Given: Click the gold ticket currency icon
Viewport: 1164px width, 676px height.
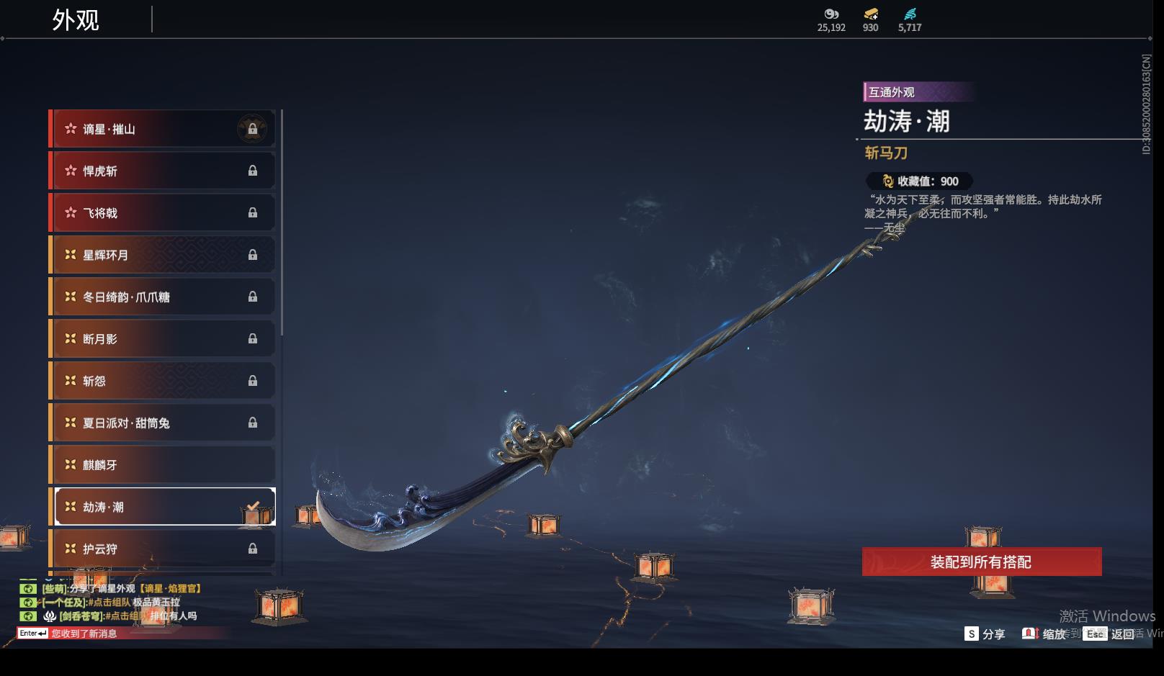Looking at the screenshot, I should [871, 14].
